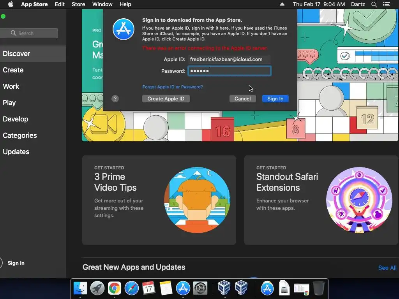Screen dimensions: 399x299
Task: Open Calendar showing 17 in Dock
Action: click(x=148, y=288)
